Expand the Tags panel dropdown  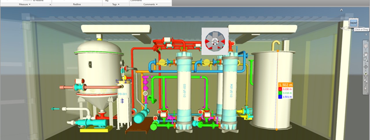click(x=116, y=4)
